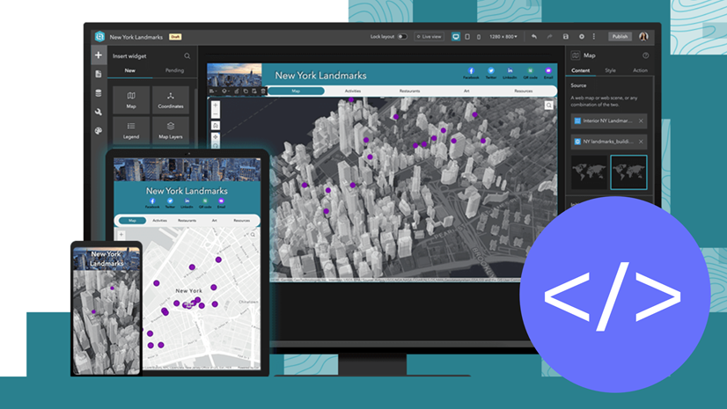Click Facebook share icon in desktop canvas header
The width and height of the screenshot is (727, 409).
point(471,73)
